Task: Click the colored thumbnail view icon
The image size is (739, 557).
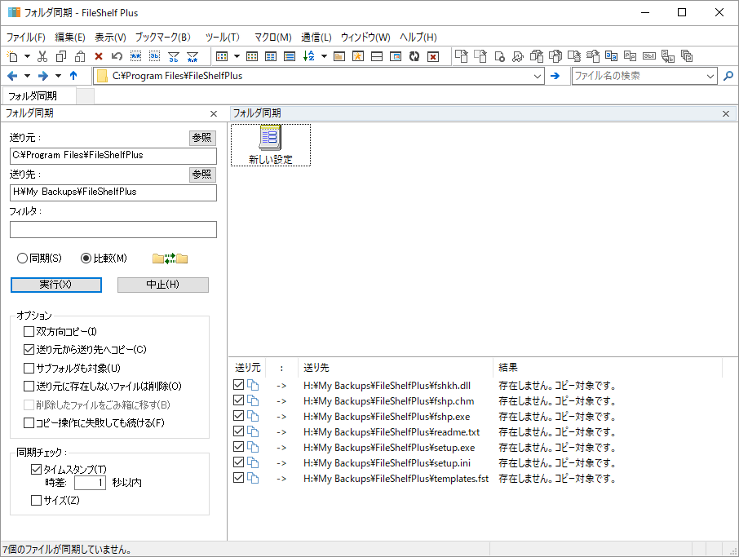Action: (222, 56)
